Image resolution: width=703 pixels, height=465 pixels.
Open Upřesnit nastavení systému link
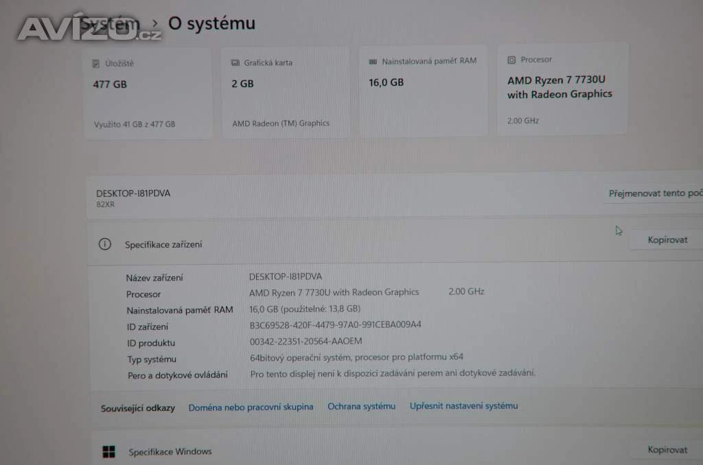(x=463, y=406)
